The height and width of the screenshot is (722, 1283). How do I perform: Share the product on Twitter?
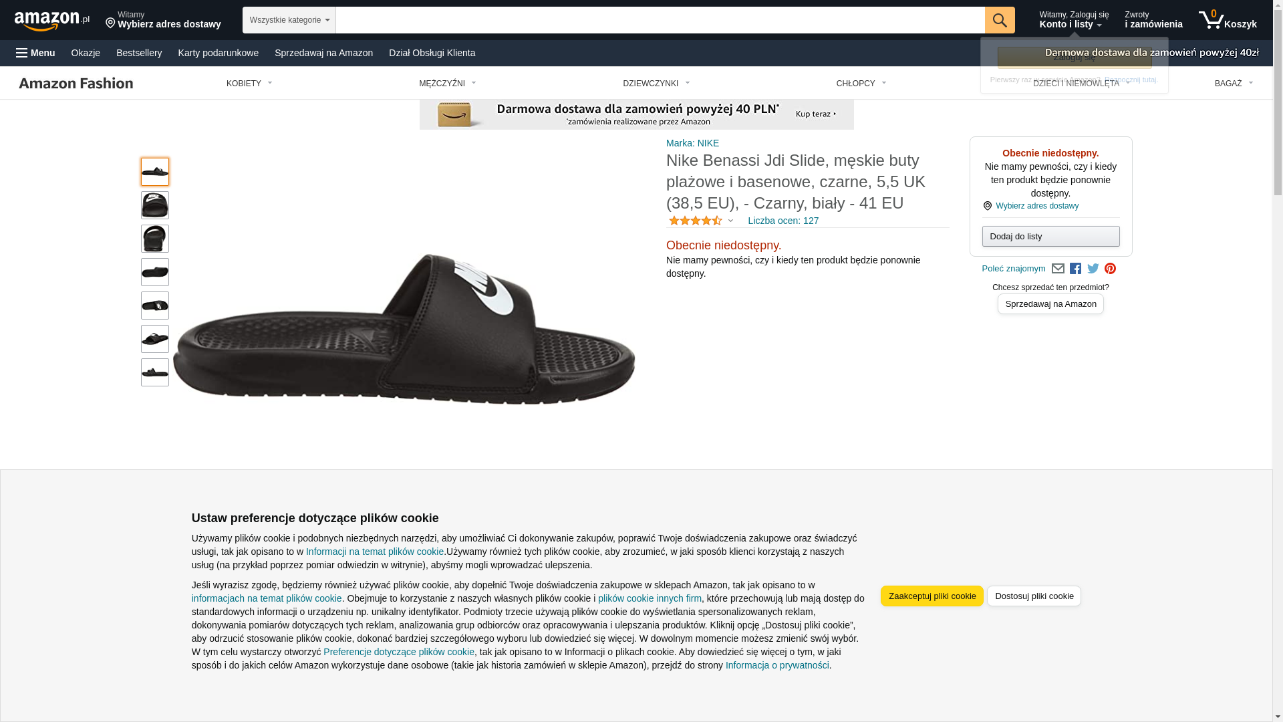[x=1093, y=269]
